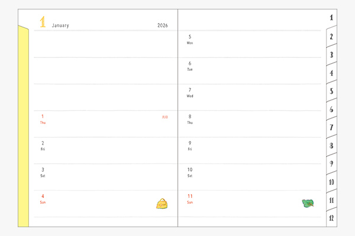Select month tab 4
The image size is (355, 236).
(x=331, y=73)
